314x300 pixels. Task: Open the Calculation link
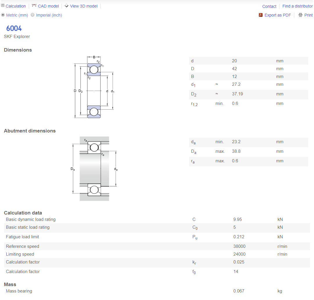point(16,6)
